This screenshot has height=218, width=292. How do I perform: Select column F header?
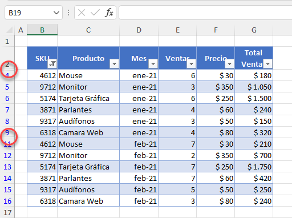tap(216, 30)
